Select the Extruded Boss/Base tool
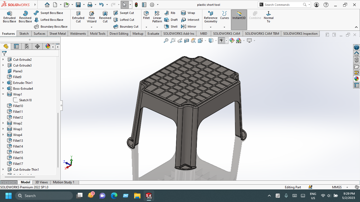360x202 pixels. [x=9, y=17]
